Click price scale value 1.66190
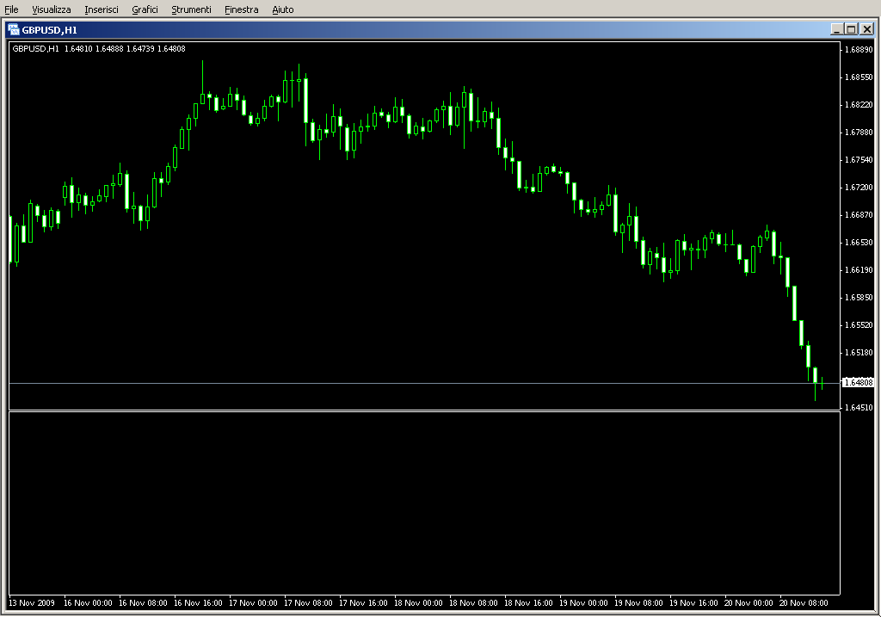This screenshot has width=881, height=617. [859, 269]
